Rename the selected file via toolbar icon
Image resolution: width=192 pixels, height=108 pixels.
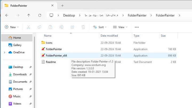[61, 27]
